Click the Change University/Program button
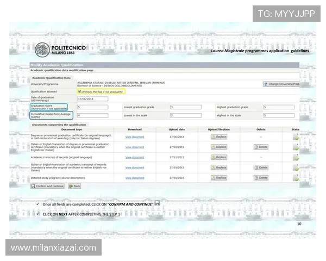This screenshot has width=326, height=261. pyautogui.click(x=281, y=84)
